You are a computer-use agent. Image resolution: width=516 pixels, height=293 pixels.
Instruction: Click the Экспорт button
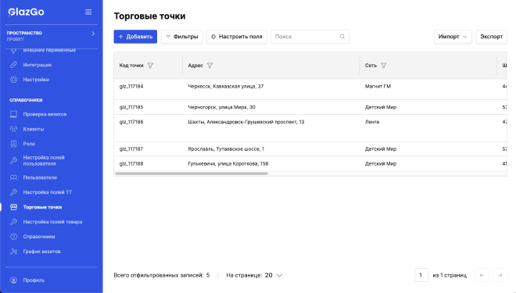(491, 37)
